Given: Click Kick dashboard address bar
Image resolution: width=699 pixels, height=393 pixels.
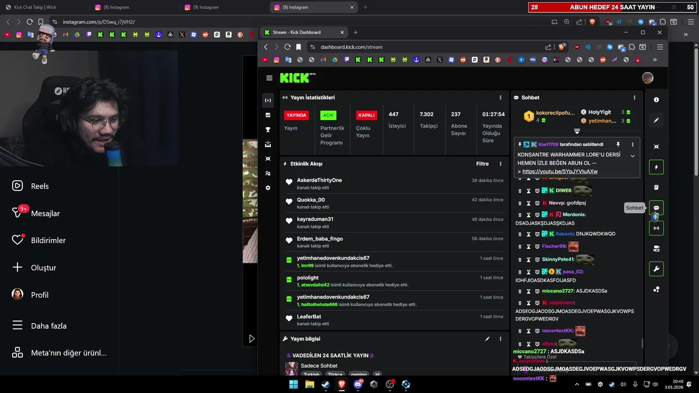Looking at the screenshot, I should 426,47.
